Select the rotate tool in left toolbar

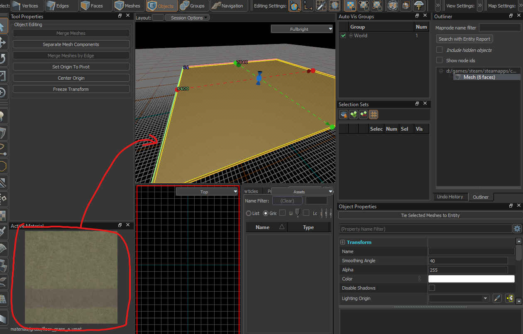(x=2, y=59)
